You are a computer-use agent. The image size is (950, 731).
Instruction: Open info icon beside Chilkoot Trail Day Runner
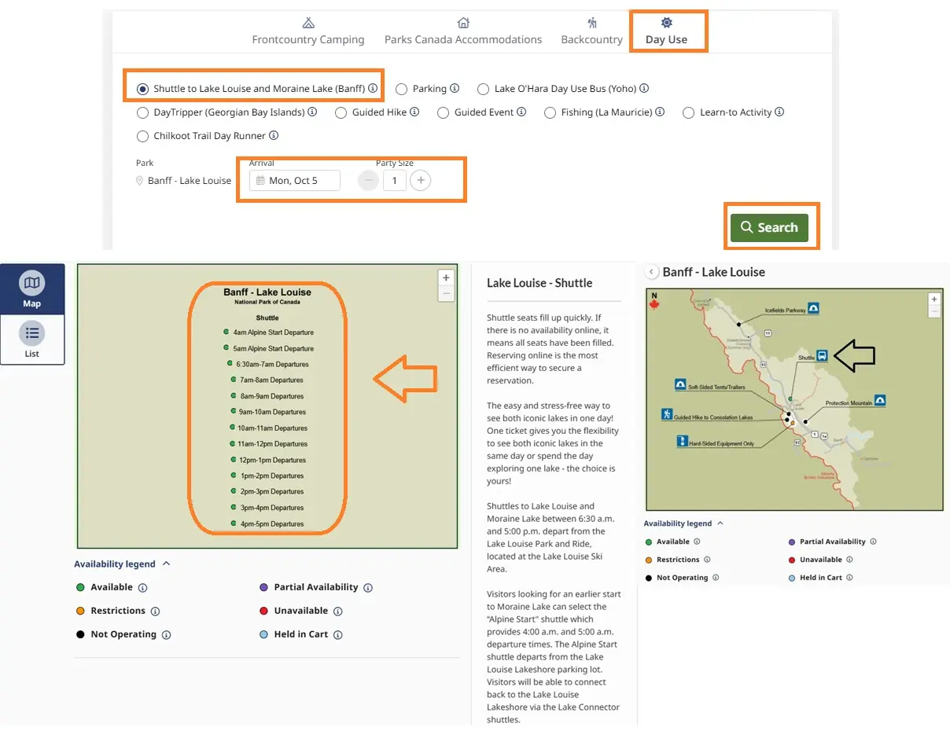coord(274,136)
